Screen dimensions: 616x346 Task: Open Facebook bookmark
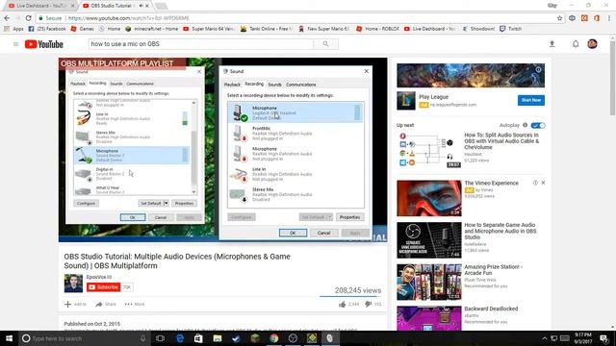[x=47, y=29]
